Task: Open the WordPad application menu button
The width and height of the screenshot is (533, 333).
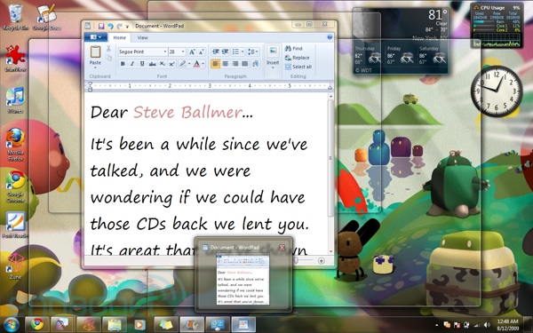Action: 96,37
